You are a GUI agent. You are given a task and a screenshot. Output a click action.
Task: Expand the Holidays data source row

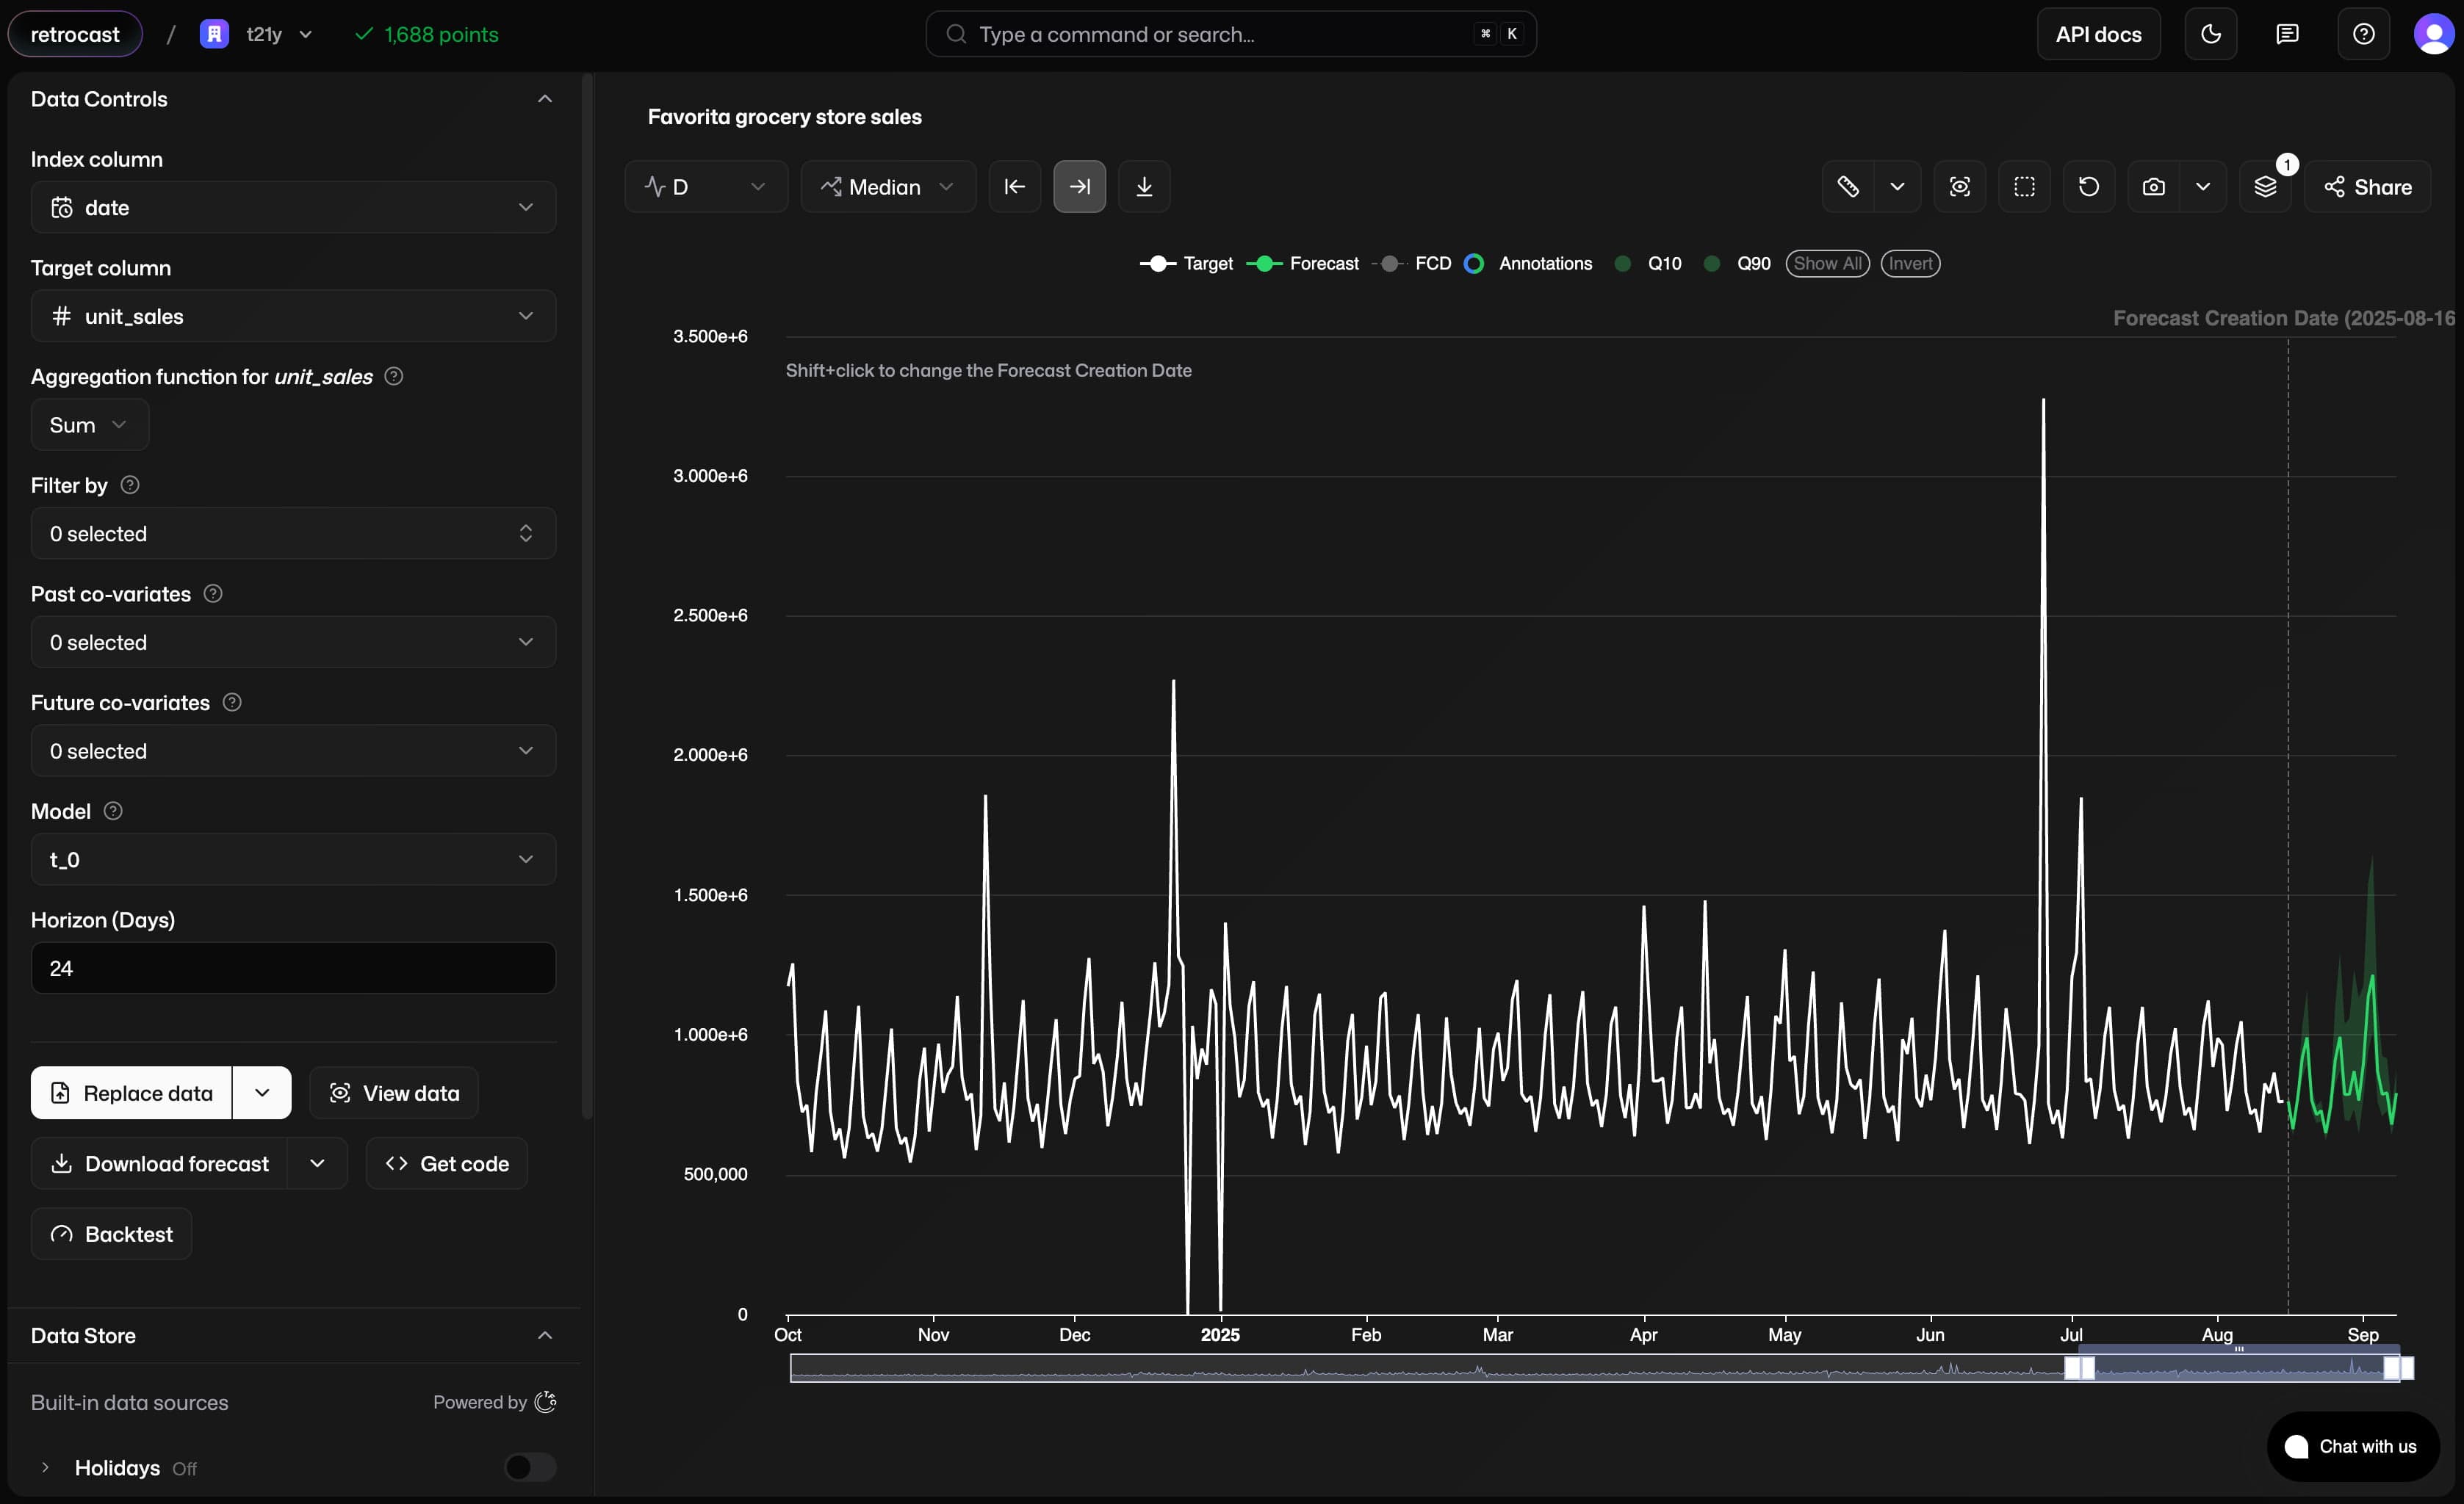(x=45, y=1468)
